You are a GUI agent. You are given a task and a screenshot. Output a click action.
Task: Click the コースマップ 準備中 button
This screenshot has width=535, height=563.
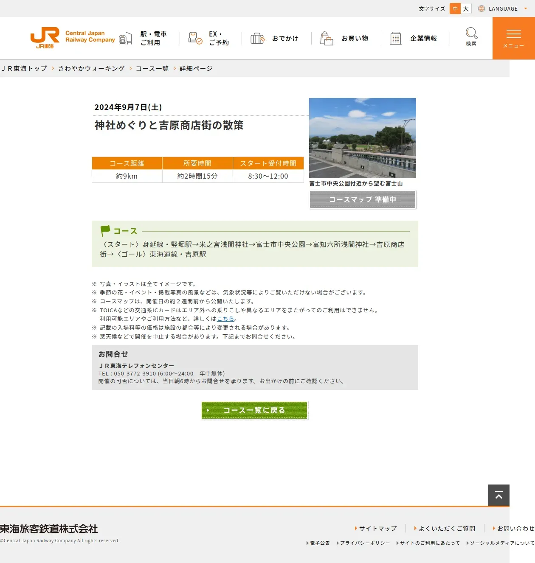pos(363,199)
